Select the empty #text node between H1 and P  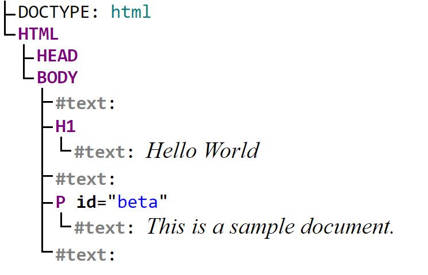click(x=86, y=179)
